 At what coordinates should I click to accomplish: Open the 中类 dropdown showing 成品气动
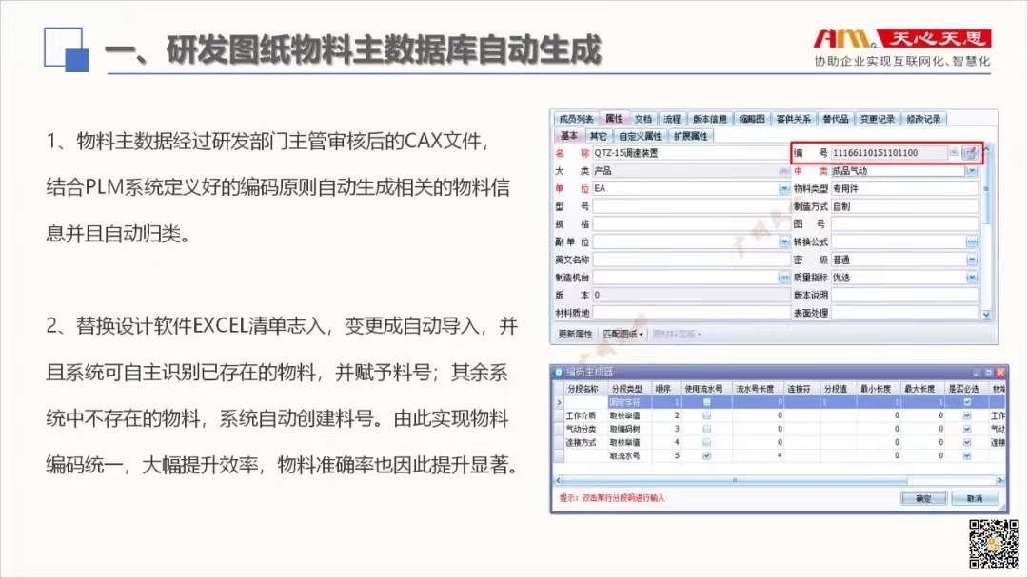pos(972,171)
